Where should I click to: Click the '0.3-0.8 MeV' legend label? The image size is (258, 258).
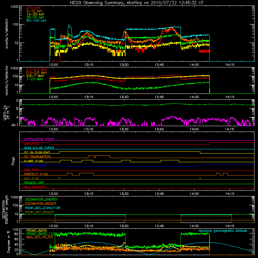[37, 73]
